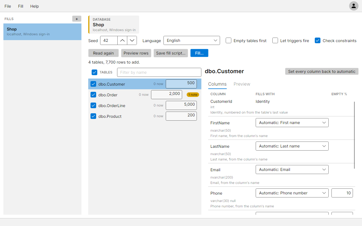Expand the Email fills-with dropdown
The height and width of the screenshot is (226, 362).
pyautogui.click(x=292, y=169)
